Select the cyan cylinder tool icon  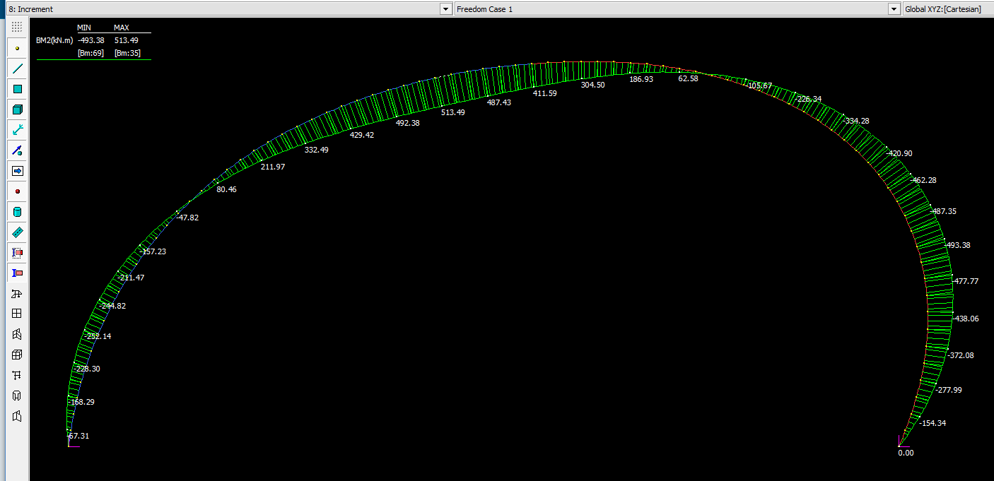tap(18, 211)
